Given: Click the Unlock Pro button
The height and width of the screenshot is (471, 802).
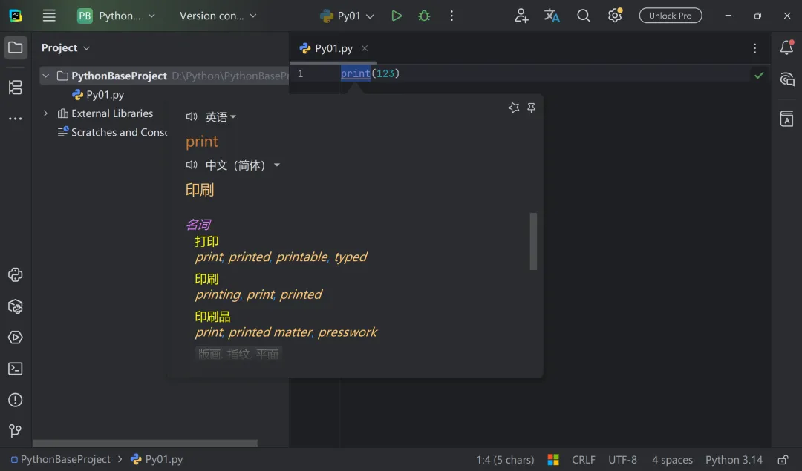Looking at the screenshot, I should [670, 16].
